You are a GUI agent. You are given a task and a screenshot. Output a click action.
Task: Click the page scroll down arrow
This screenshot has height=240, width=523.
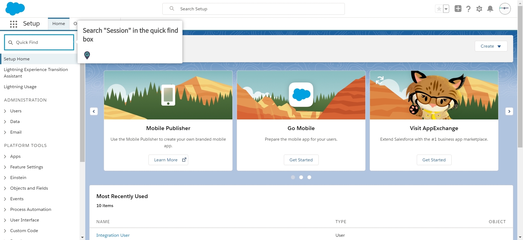pos(520,238)
